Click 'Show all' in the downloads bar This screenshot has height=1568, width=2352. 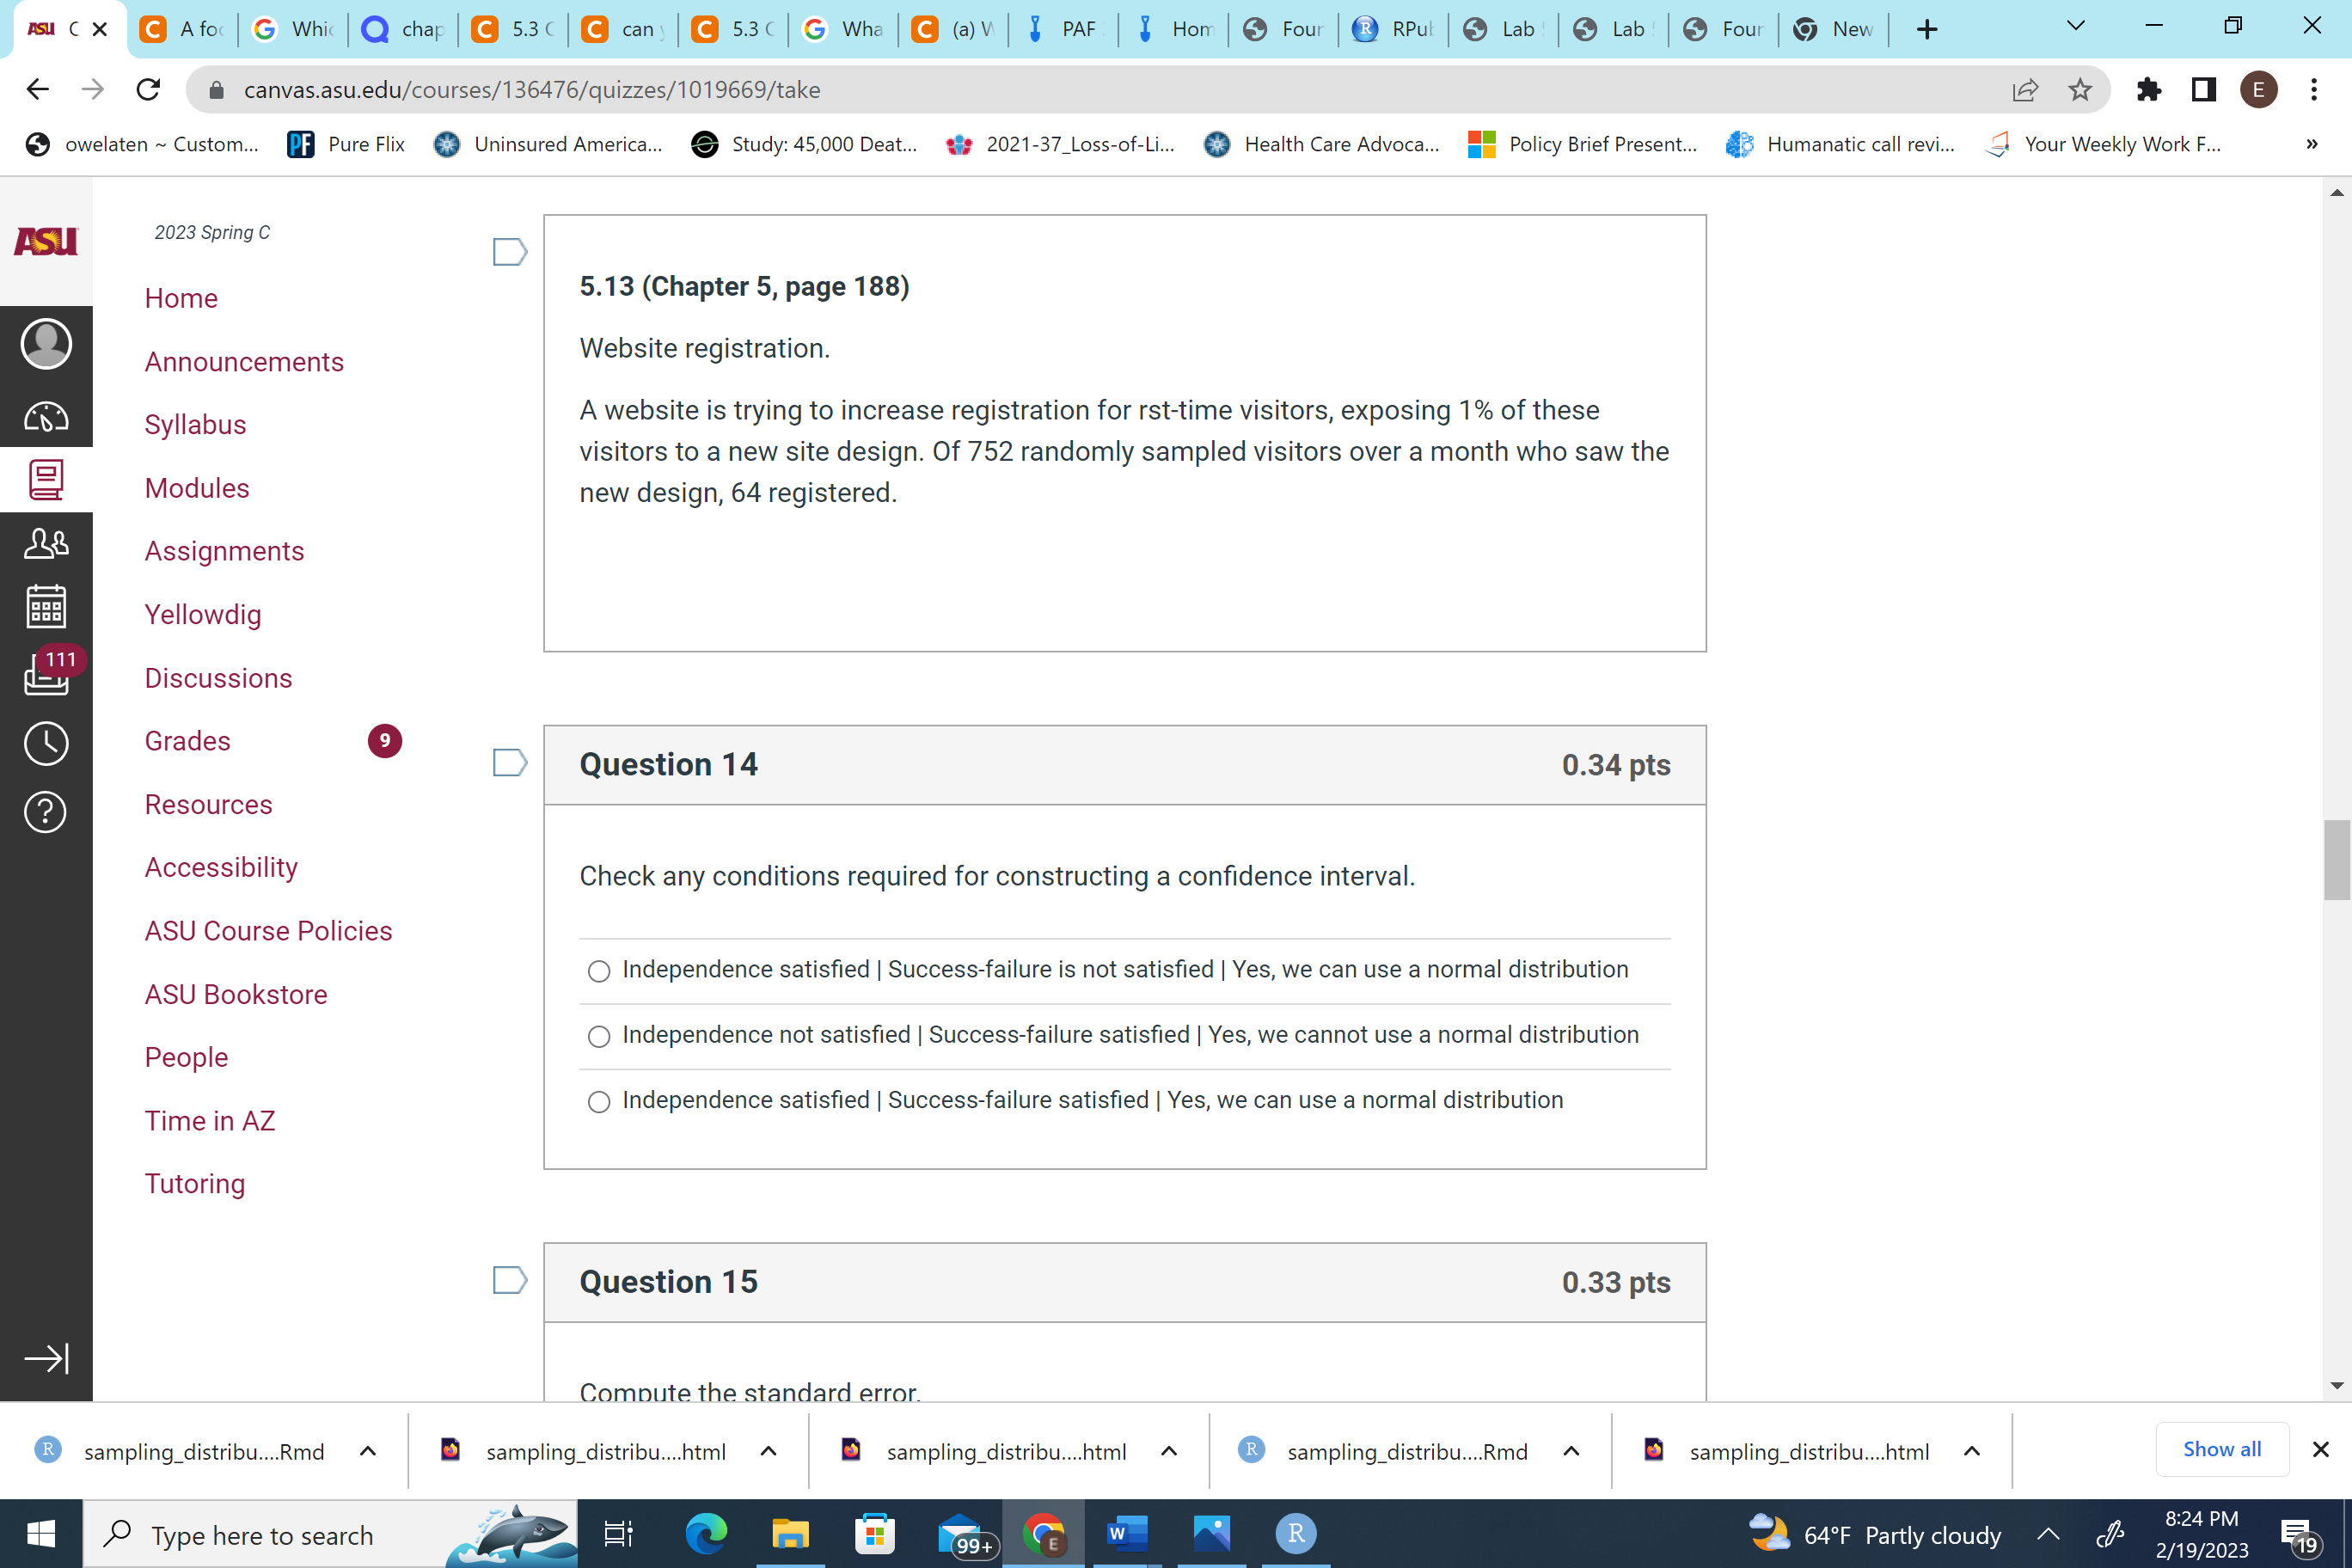point(2222,1449)
